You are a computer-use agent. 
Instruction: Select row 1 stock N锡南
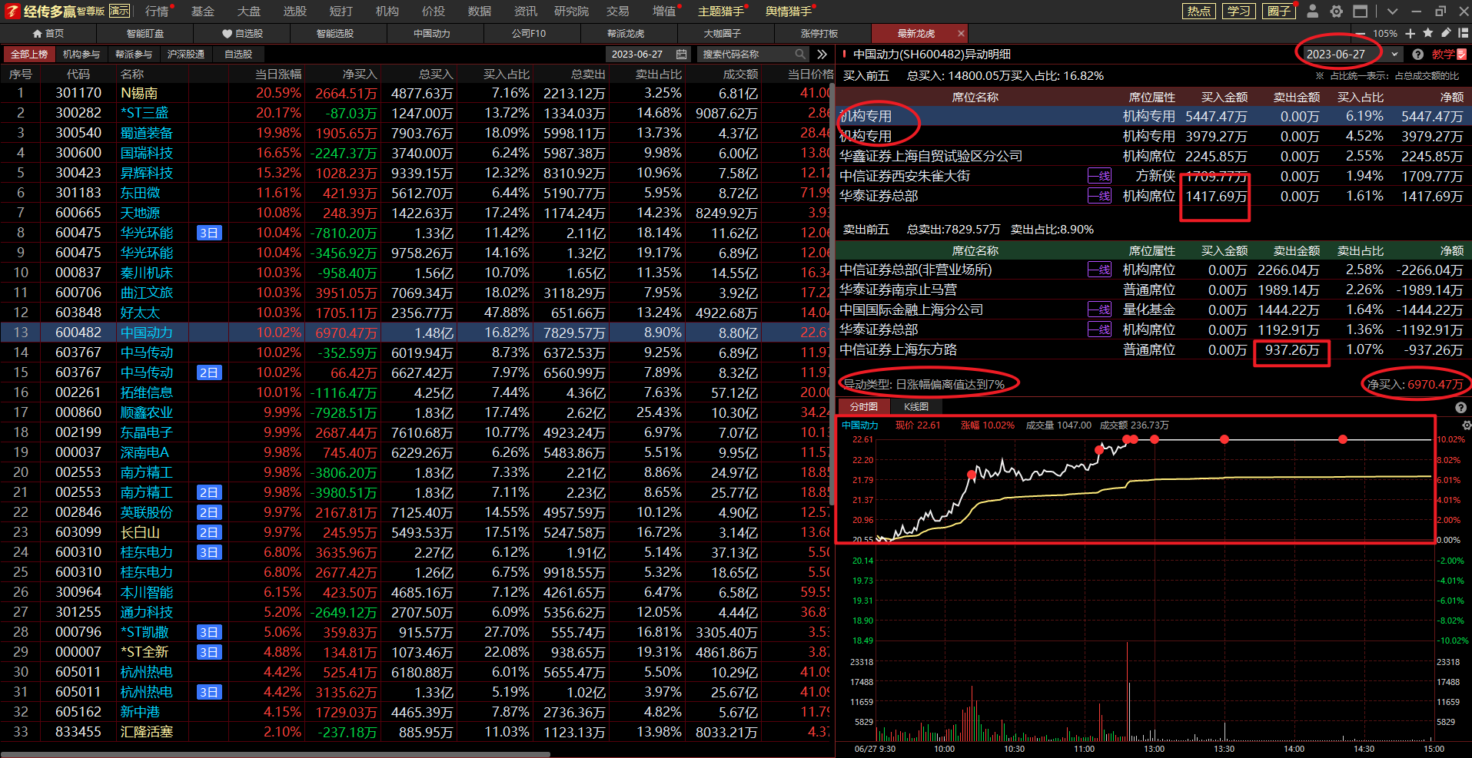click(140, 93)
